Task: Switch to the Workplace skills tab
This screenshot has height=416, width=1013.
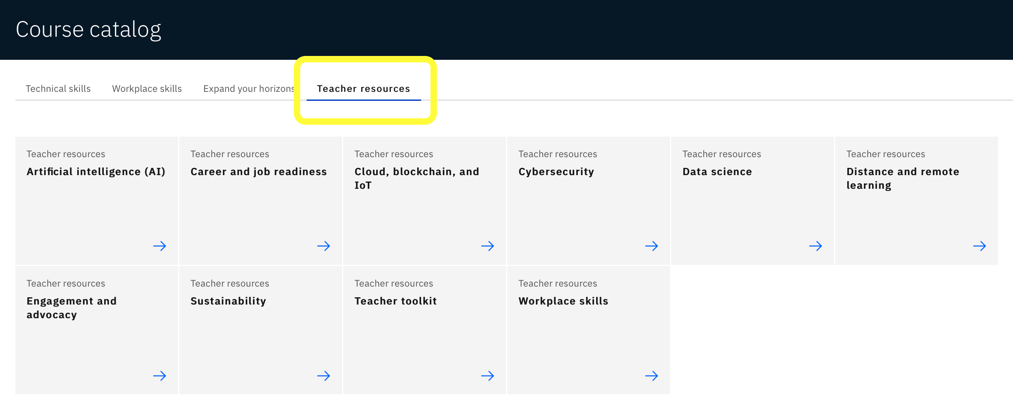Action: point(147,88)
